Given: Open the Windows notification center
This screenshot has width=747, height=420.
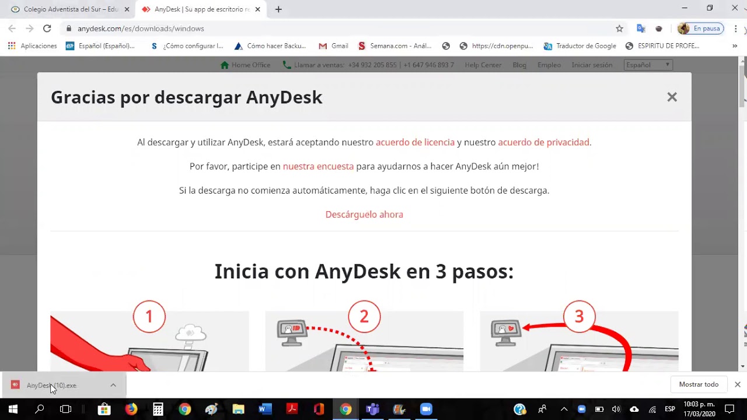Looking at the screenshot, I should [x=729, y=409].
